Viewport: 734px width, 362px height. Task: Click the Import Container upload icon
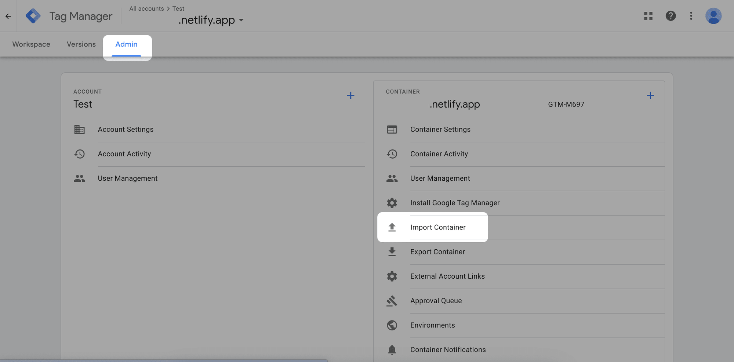pos(392,227)
